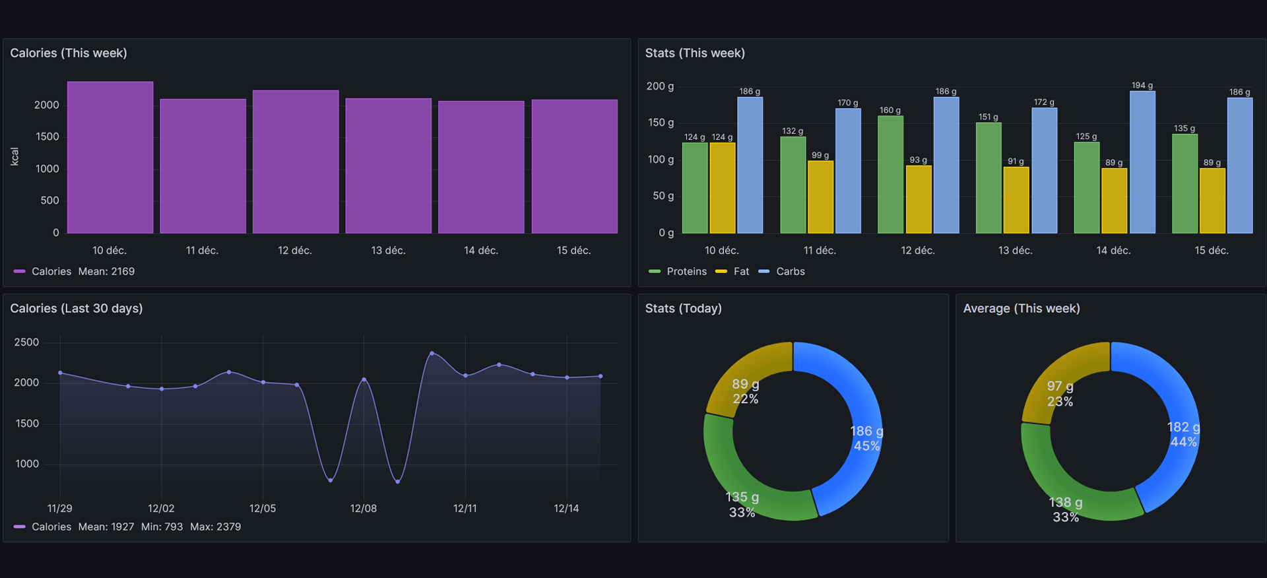Click the "12/08" x-axis date label
1267x578 pixels.
point(364,509)
